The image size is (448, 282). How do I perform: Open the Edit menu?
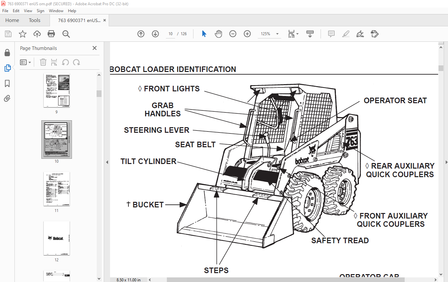pyautogui.click(x=16, y=11)
